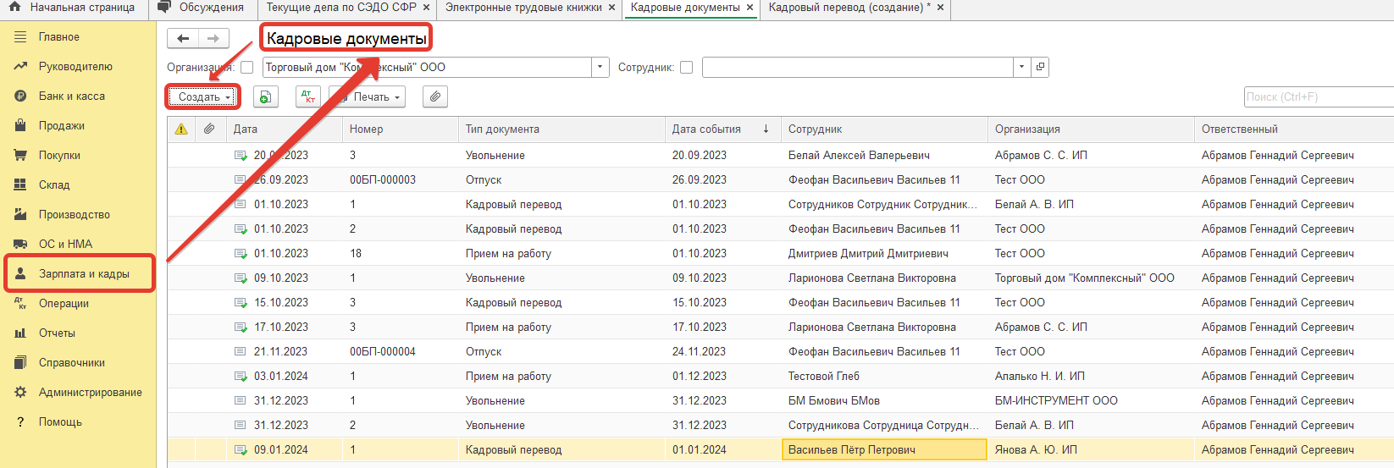Open attached files paperclip button
The image size is (1394, 468).
[434, 97]
